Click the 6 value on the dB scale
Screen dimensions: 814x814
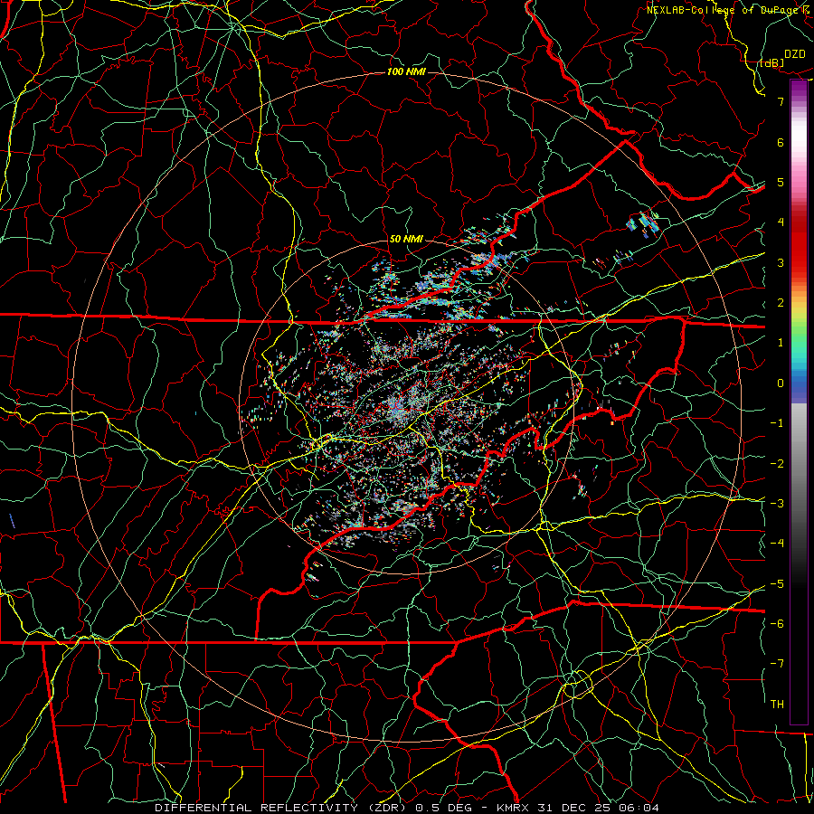coord(781,142)
